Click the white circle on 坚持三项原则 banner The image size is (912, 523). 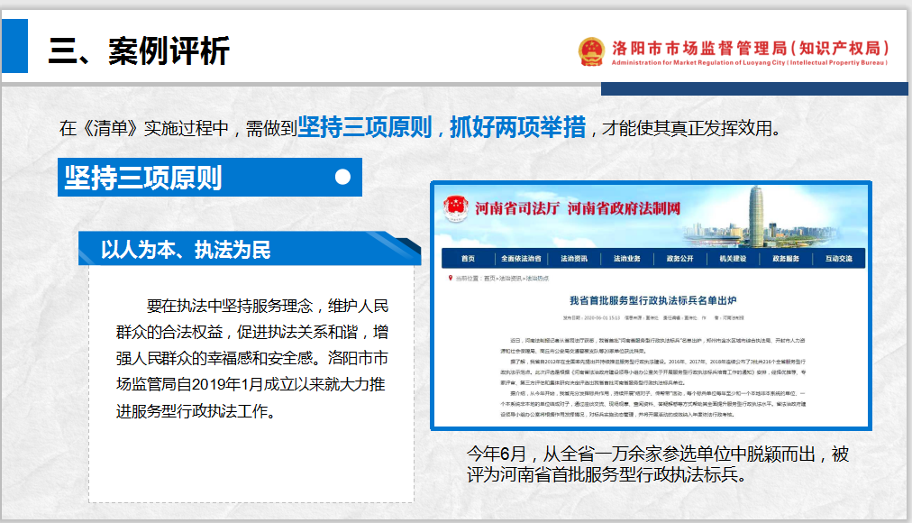coord(342,177)
